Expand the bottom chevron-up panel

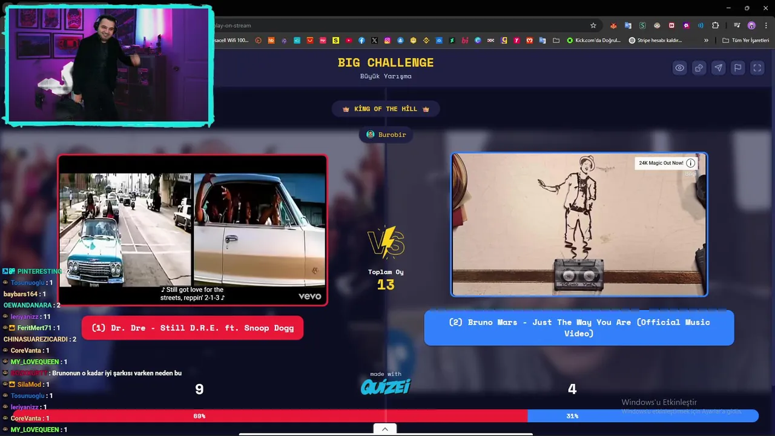(x=385, y=429)
